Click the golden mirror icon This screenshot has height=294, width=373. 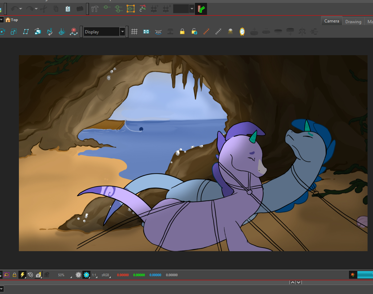[242, 32]
